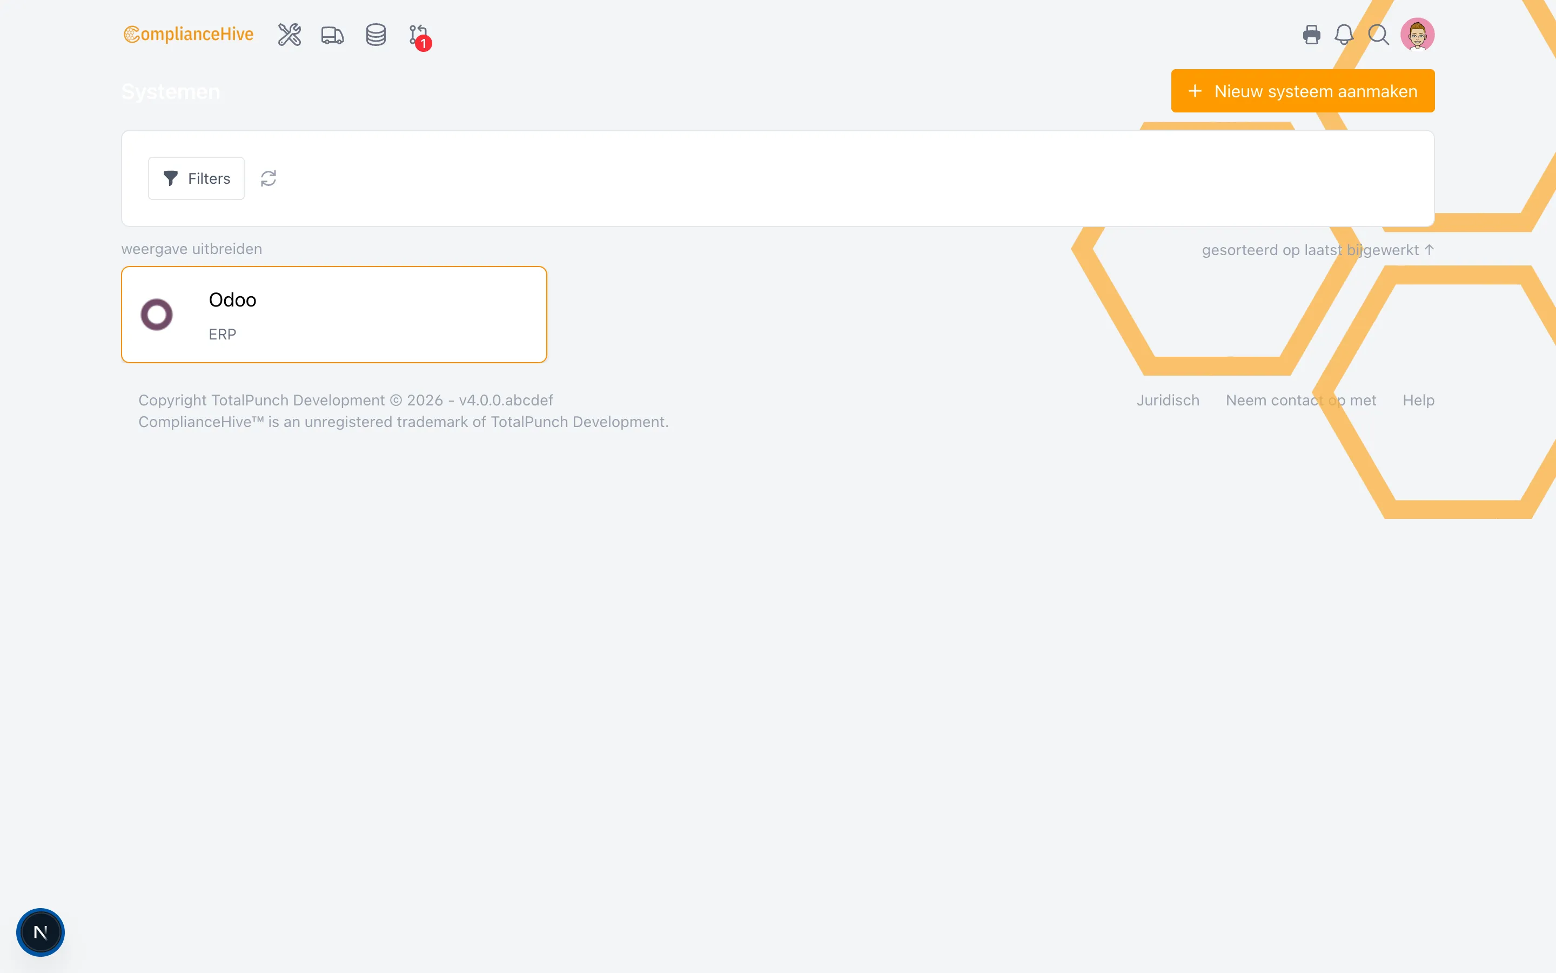
Task: Refresh the list with the reload icon
Action: pyautogui.click(x=269, y=178)
